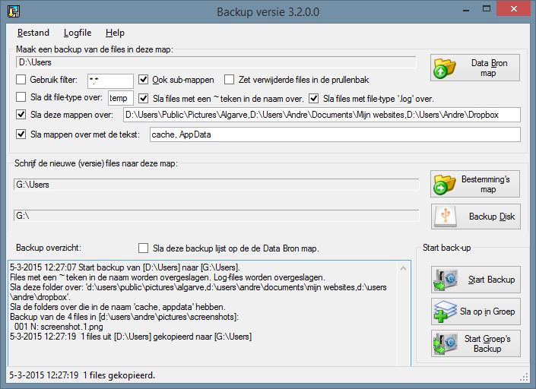Click log line 'Sla de folders over die in de naam'

click(118, 307)
